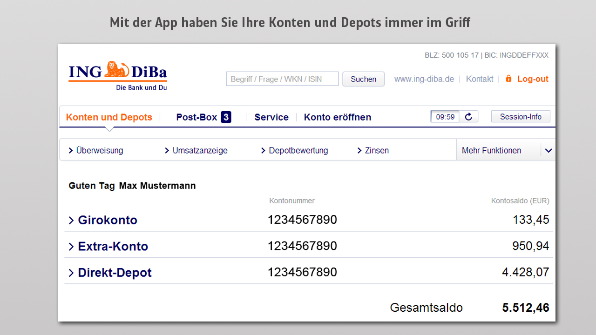Click the Extra-Konto balance 950,94
The image size is (596, 335).
[531, 246]
